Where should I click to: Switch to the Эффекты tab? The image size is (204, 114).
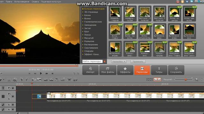[125, 70]
